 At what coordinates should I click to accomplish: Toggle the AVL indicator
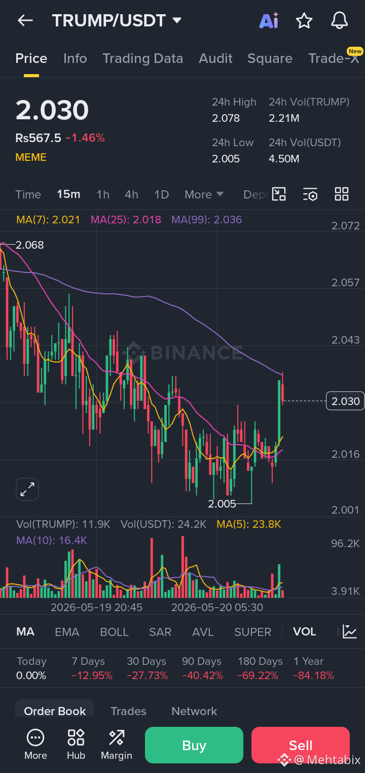coord(203,632)
